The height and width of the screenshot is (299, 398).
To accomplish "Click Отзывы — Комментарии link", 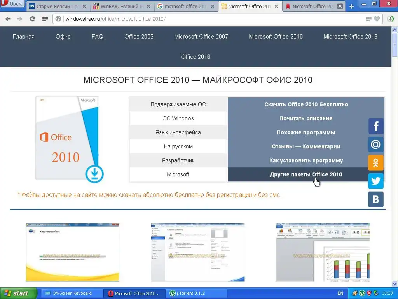I will 306,146.
